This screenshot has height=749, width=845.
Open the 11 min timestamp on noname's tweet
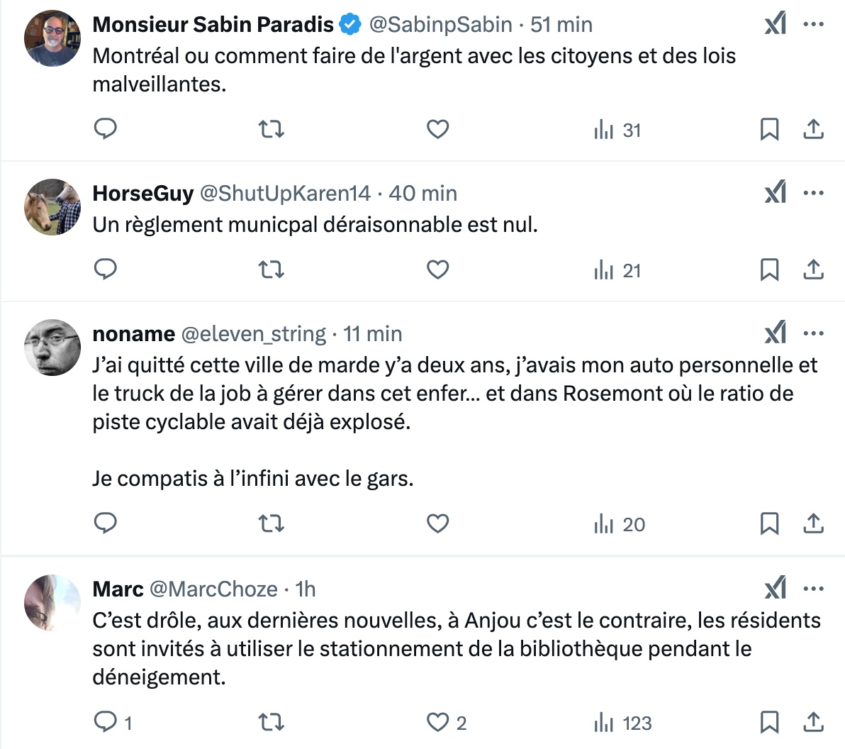pyautogui.click(x=372, y=334)
